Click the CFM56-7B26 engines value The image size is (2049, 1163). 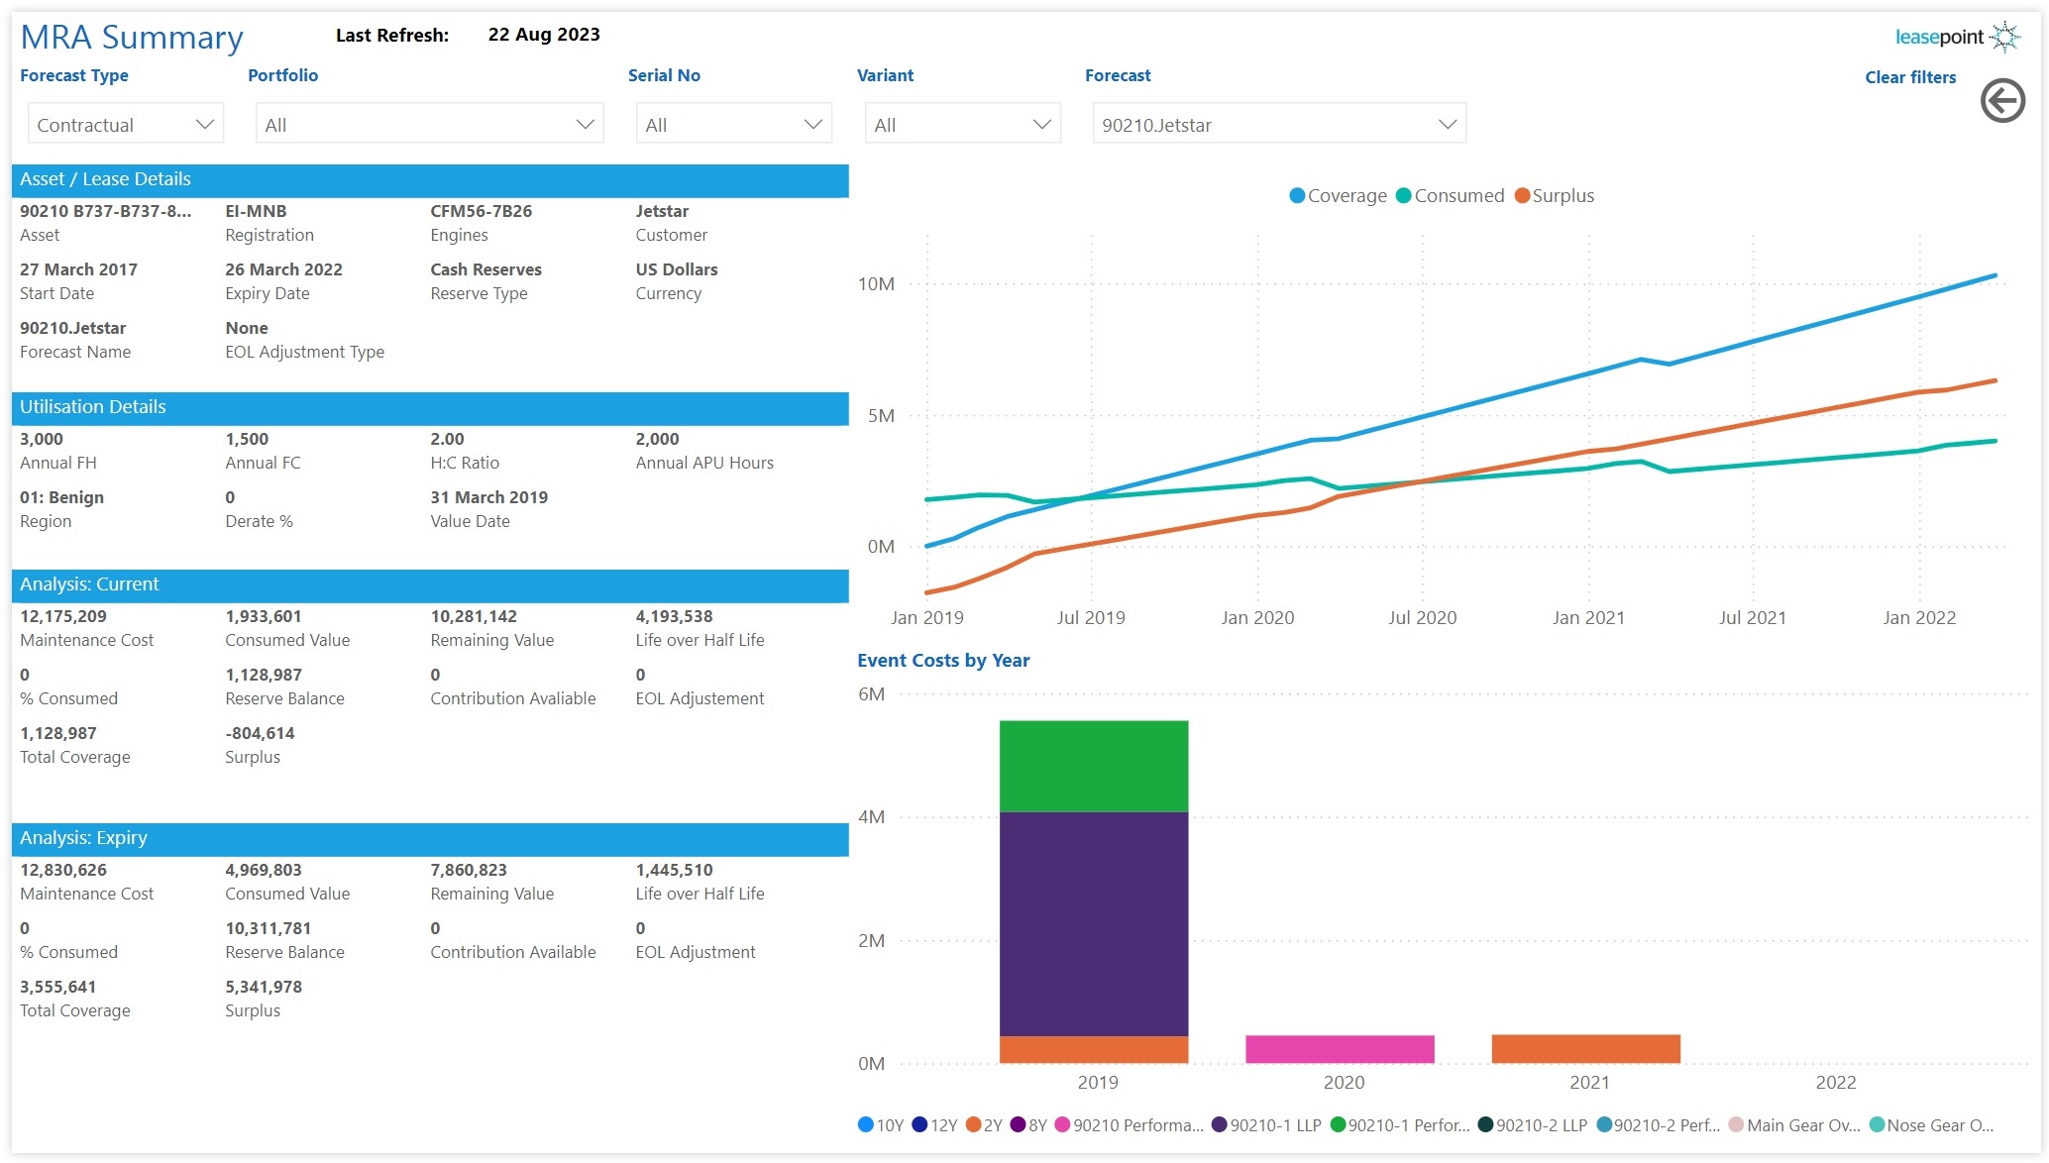(x=481, y=211)
